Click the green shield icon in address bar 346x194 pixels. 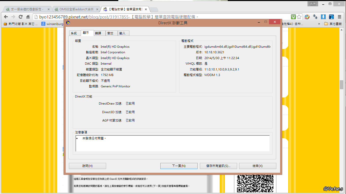[293, 17]
